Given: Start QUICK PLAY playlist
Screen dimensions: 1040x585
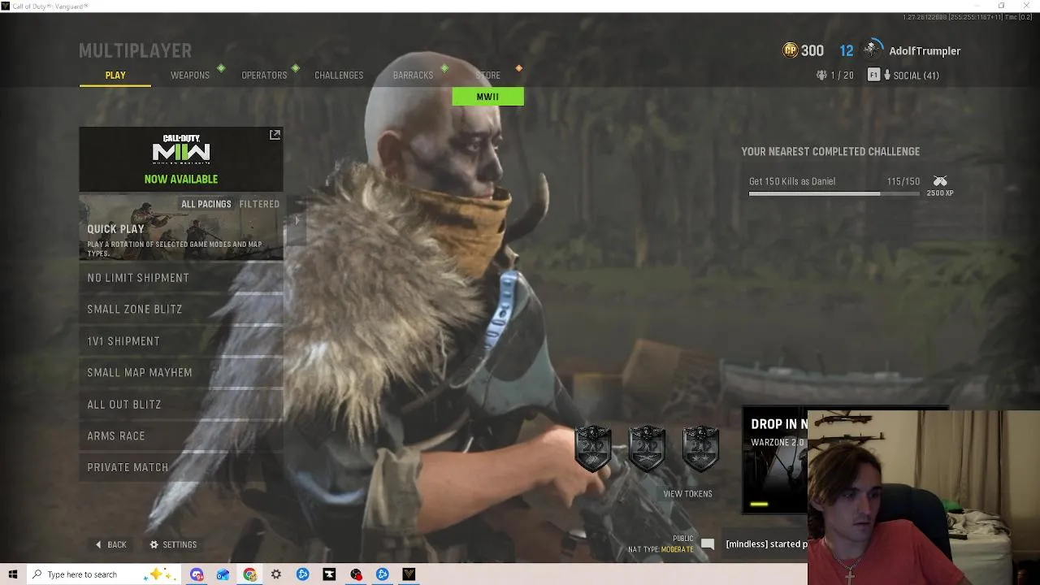Looking at the screenshot, I should click(181, 227).
